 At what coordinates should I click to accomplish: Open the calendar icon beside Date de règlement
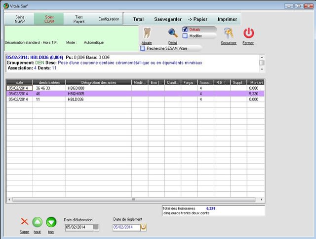tap(144, 227)
